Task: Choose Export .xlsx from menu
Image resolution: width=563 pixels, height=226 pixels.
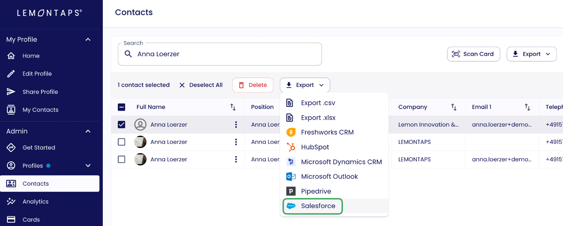Action: click(334, 118)
